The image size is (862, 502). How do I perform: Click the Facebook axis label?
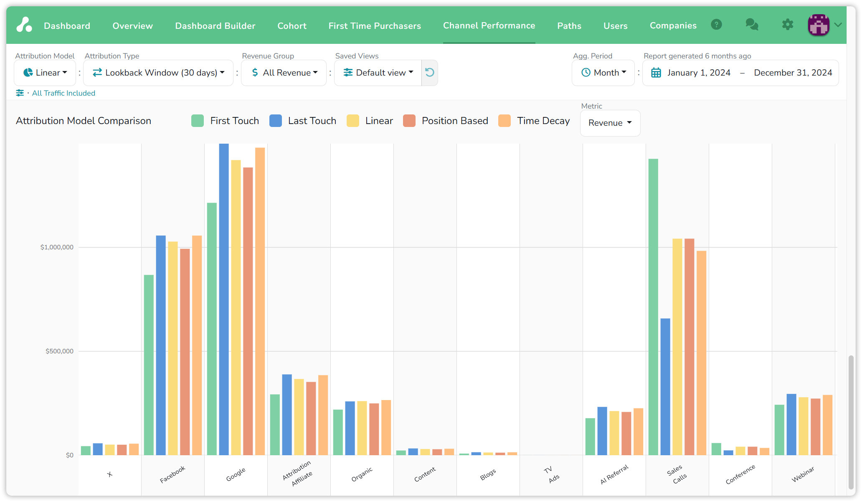[x=172, y=474]
